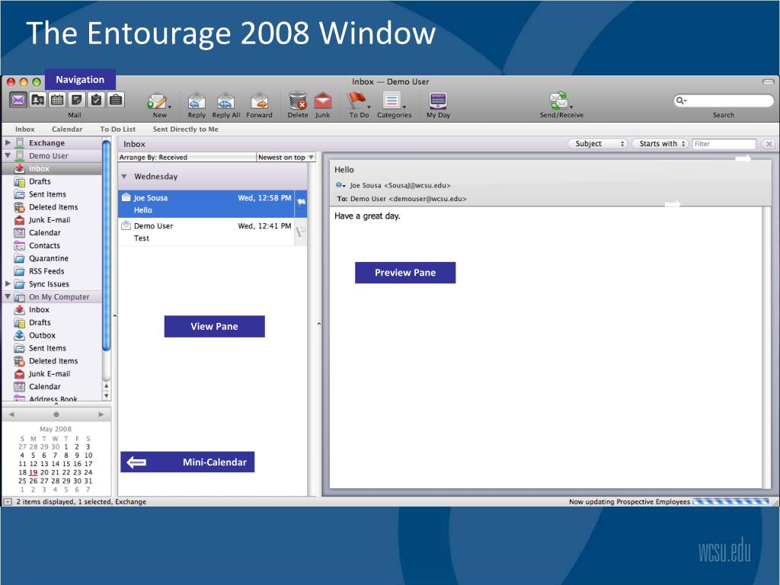This screenshot has height=585, width=780.
Task: Open Project Center briefcase icon
Action: tap(116, 100)
